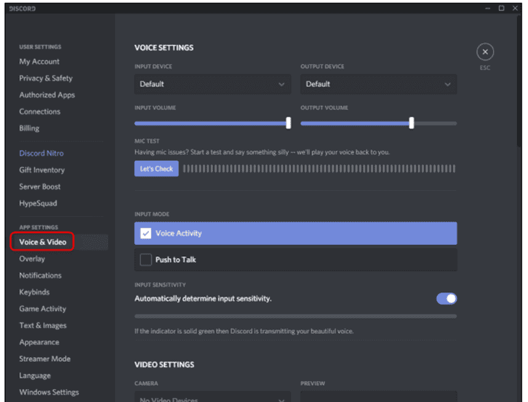
Task: Go to Windows Settings
Action: [x=49, y=392]
